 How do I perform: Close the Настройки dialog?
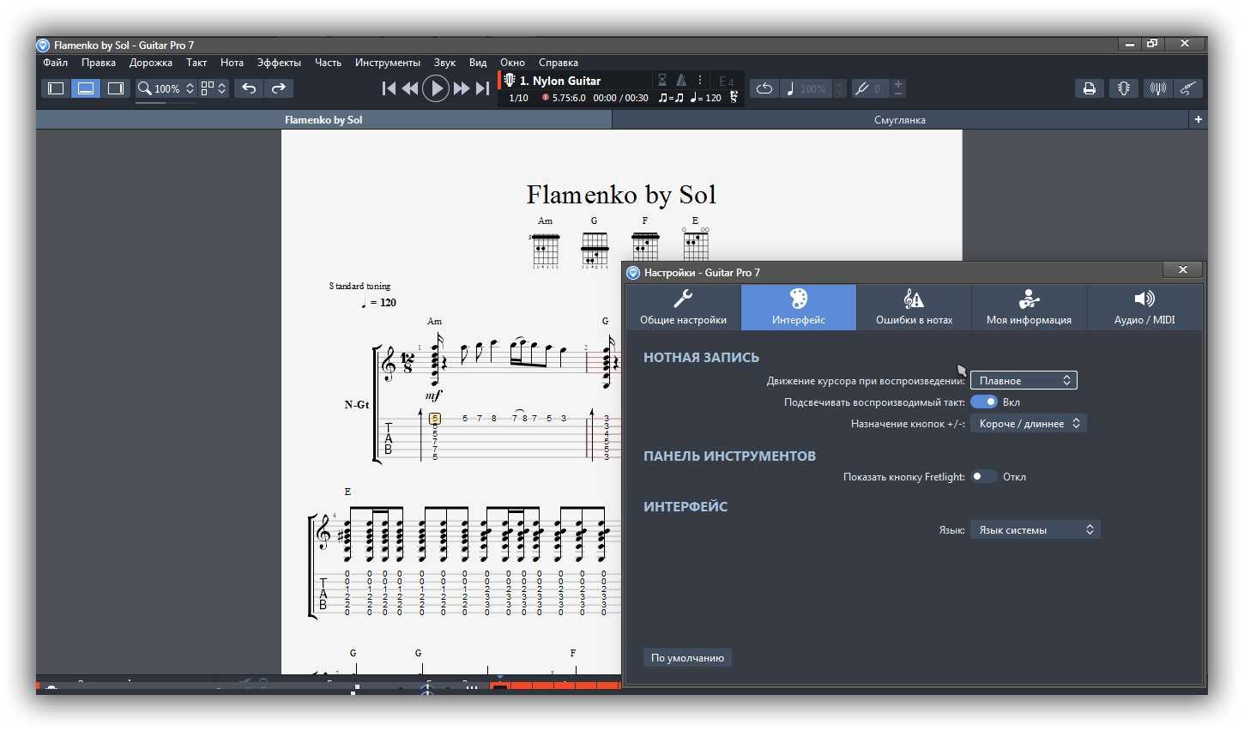point(1183,270)
